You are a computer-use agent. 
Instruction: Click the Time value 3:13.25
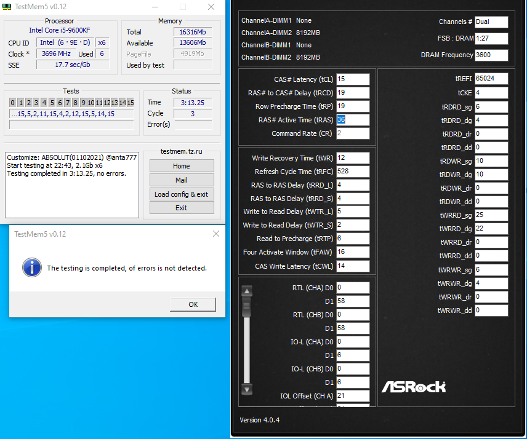193,103
